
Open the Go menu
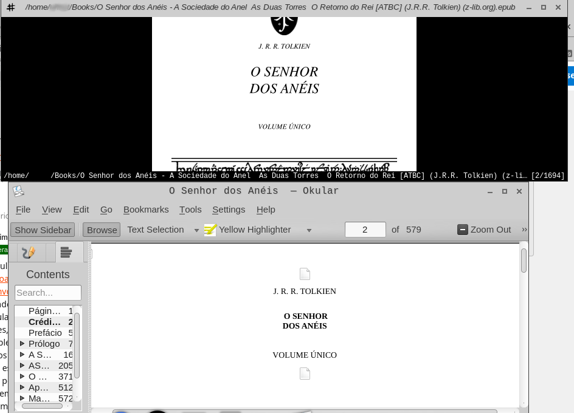click(106, 210)
